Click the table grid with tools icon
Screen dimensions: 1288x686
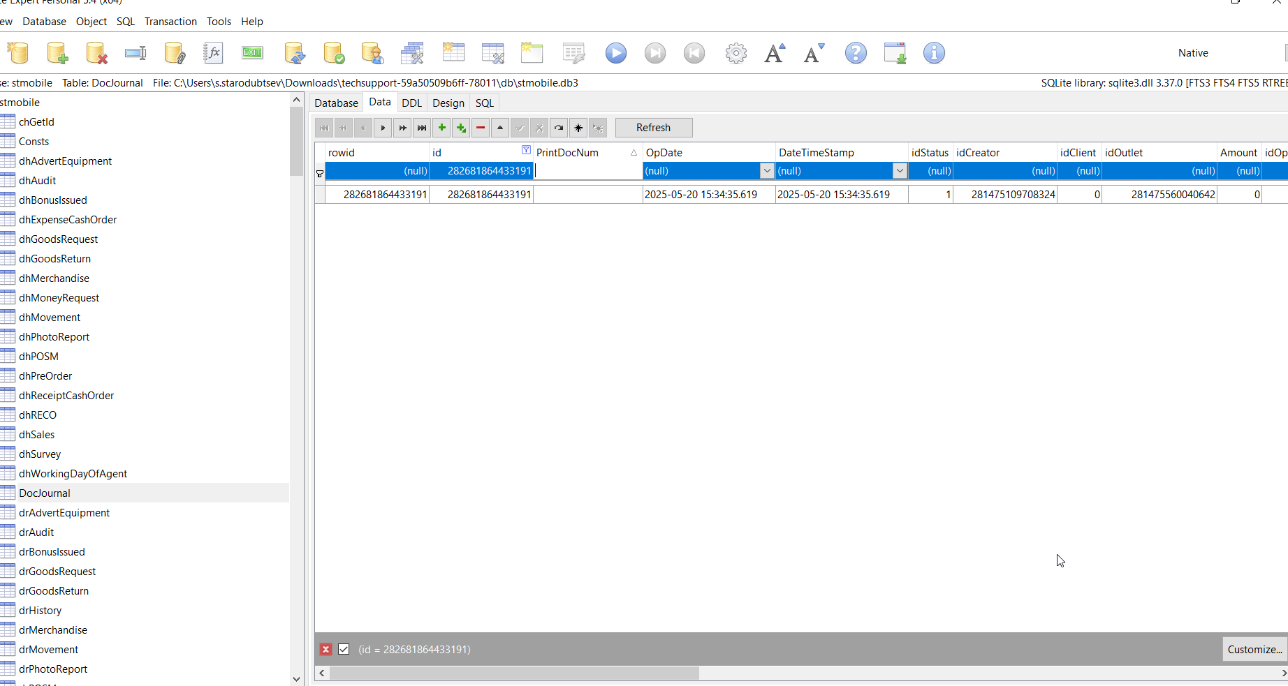point(412,53)
